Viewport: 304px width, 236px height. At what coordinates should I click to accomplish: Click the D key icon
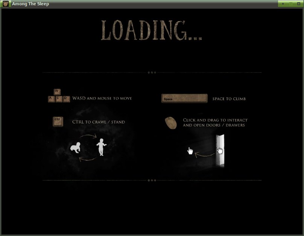(x=66, y=99)
